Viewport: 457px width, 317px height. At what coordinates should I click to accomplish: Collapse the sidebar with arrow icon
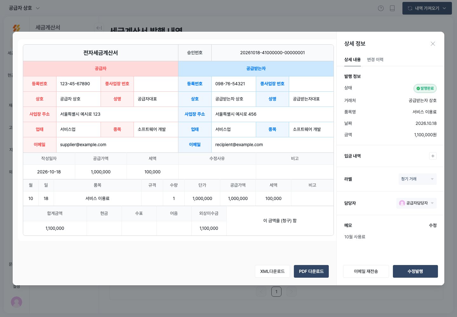99,28
